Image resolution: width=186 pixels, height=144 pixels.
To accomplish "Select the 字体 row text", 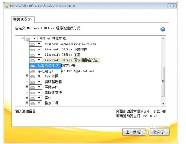I will [48, 98].
